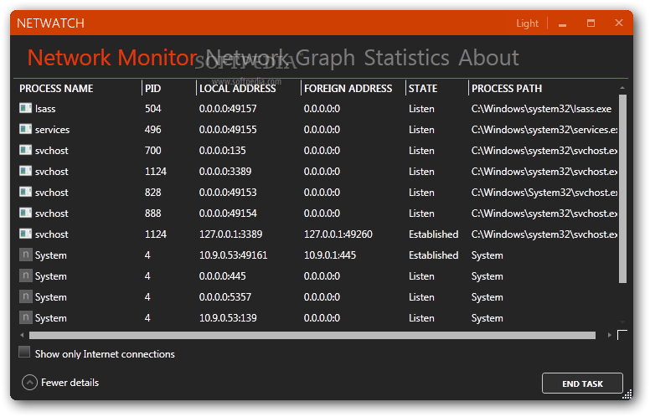Click icon of svchost PID 888
Screen dimensions: 650x417
pos(25,213)
